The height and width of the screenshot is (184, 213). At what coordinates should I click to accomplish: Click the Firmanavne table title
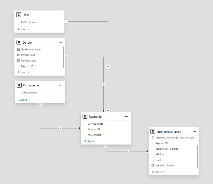pyautogui.click(x=31, y=85)
